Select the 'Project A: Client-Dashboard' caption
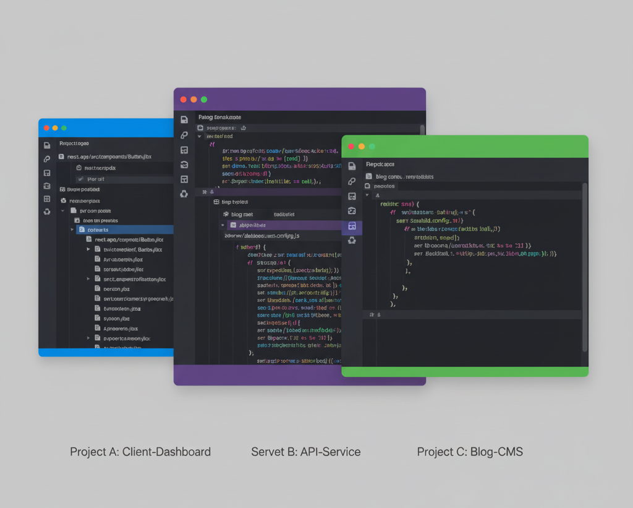The height and width of the screenshot is (508, 633). (140, 452)
